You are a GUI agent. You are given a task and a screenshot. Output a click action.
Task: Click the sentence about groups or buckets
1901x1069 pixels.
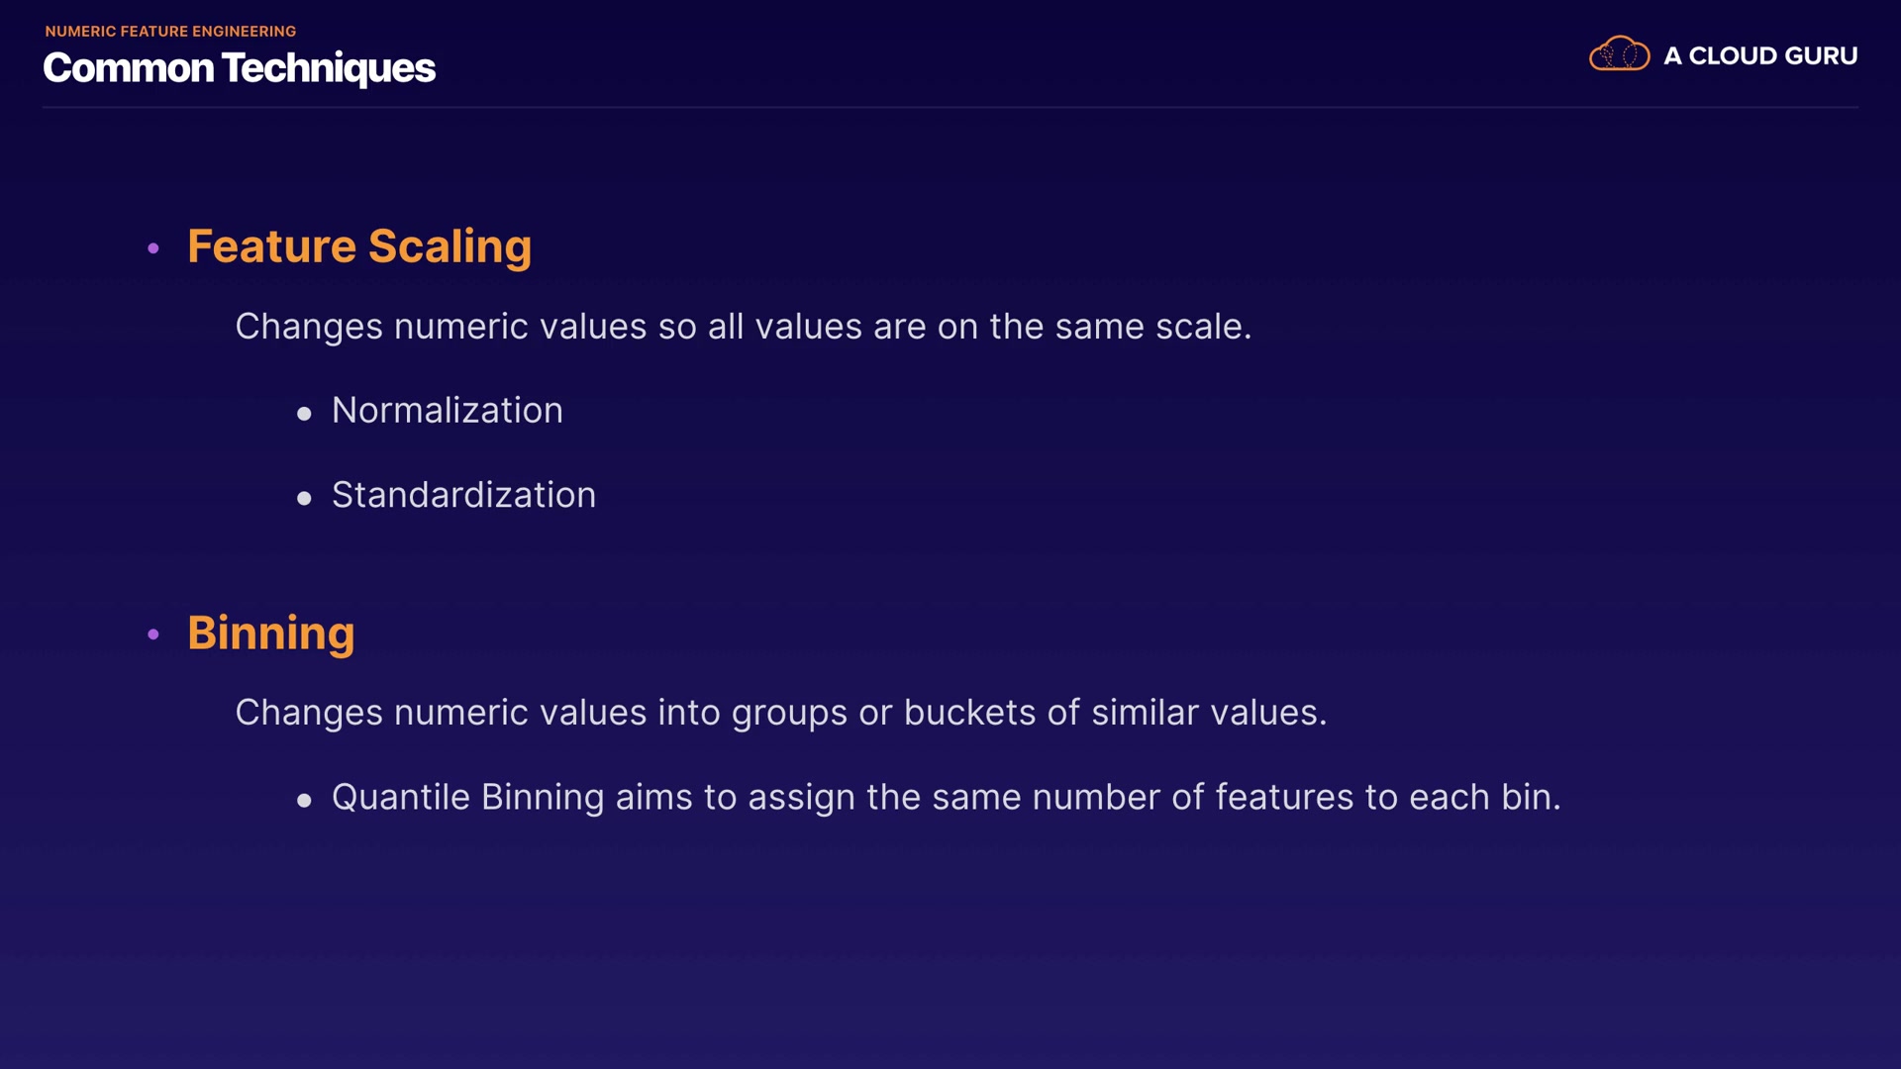[x=780, y=713]
